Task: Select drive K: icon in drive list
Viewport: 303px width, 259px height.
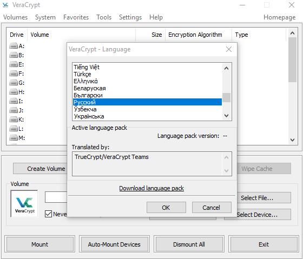Action: tap(14, 119)
